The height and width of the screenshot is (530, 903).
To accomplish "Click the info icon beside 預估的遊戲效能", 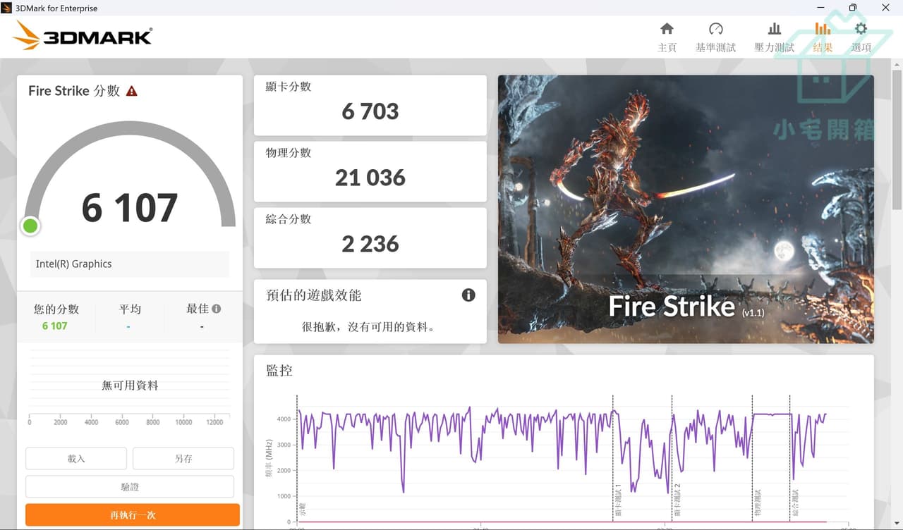I will (468, 295).
